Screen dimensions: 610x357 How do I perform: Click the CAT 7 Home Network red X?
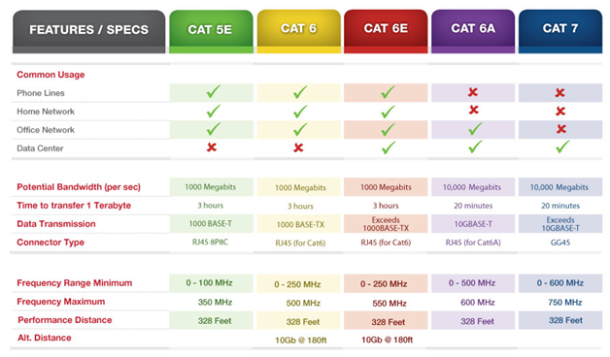click(560, 112)
